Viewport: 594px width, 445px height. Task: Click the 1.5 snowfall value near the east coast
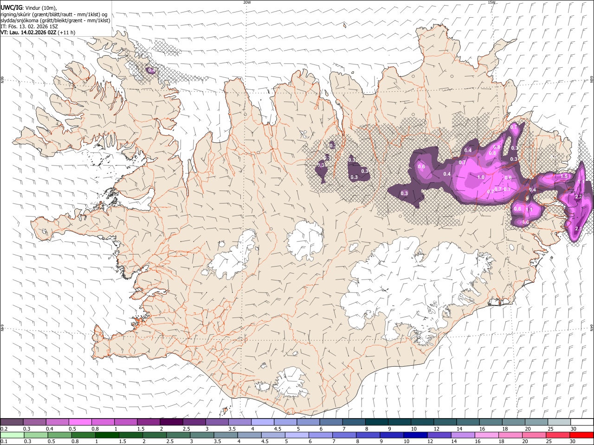(564, 176)
